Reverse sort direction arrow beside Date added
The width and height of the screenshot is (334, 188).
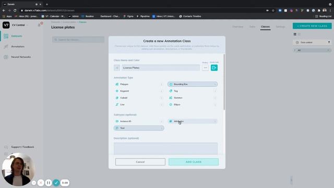point(329,42)
